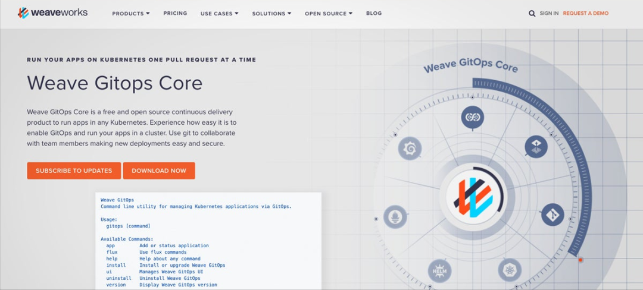Open the Blog from navigation
The width and height of the screenshot is (643, 290).
(374, 13)
